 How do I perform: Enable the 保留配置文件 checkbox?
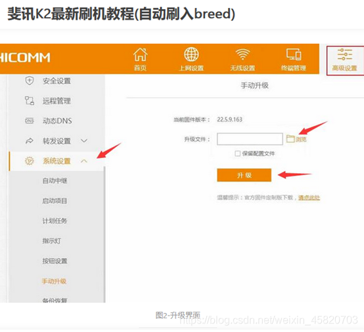coord(237,154)
